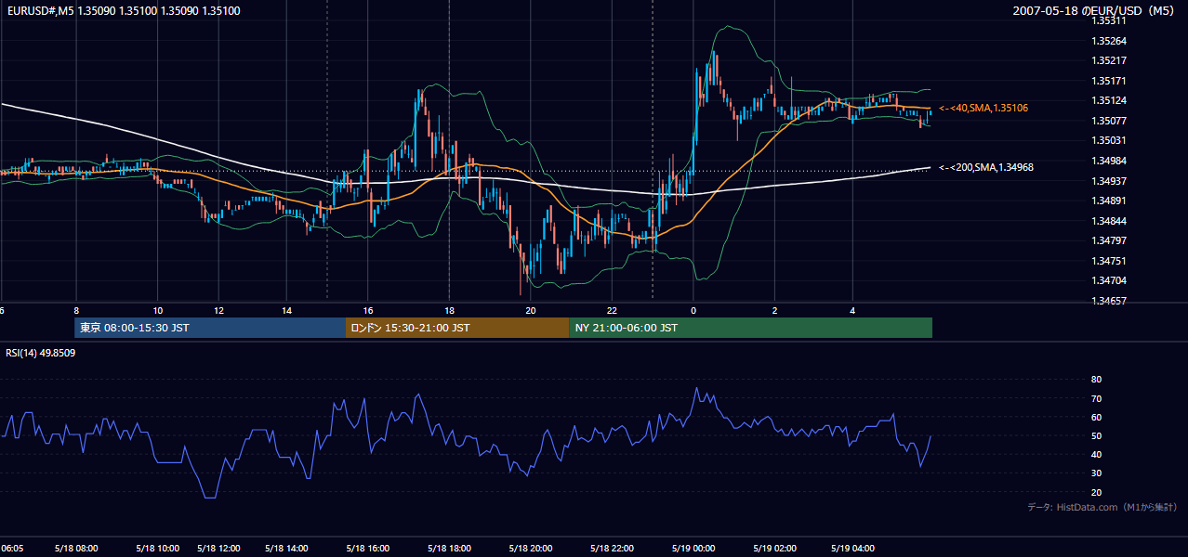Click price scale value 1.34984
Viewport: 1188px width, 557px height.
1109,161
